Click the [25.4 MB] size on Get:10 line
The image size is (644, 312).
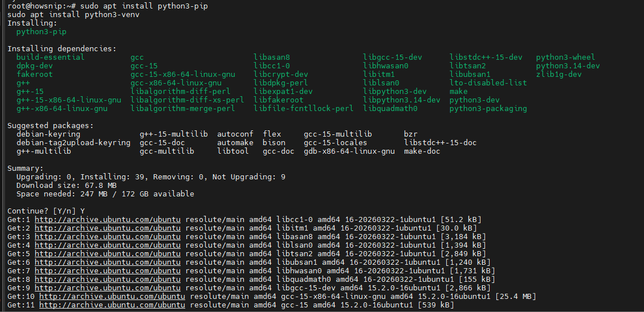click(516, 297)
